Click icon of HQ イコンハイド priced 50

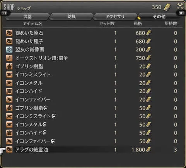(9, 133)
